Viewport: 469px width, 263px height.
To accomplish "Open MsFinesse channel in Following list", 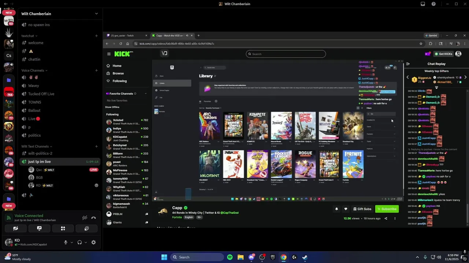I will point(127,172).
